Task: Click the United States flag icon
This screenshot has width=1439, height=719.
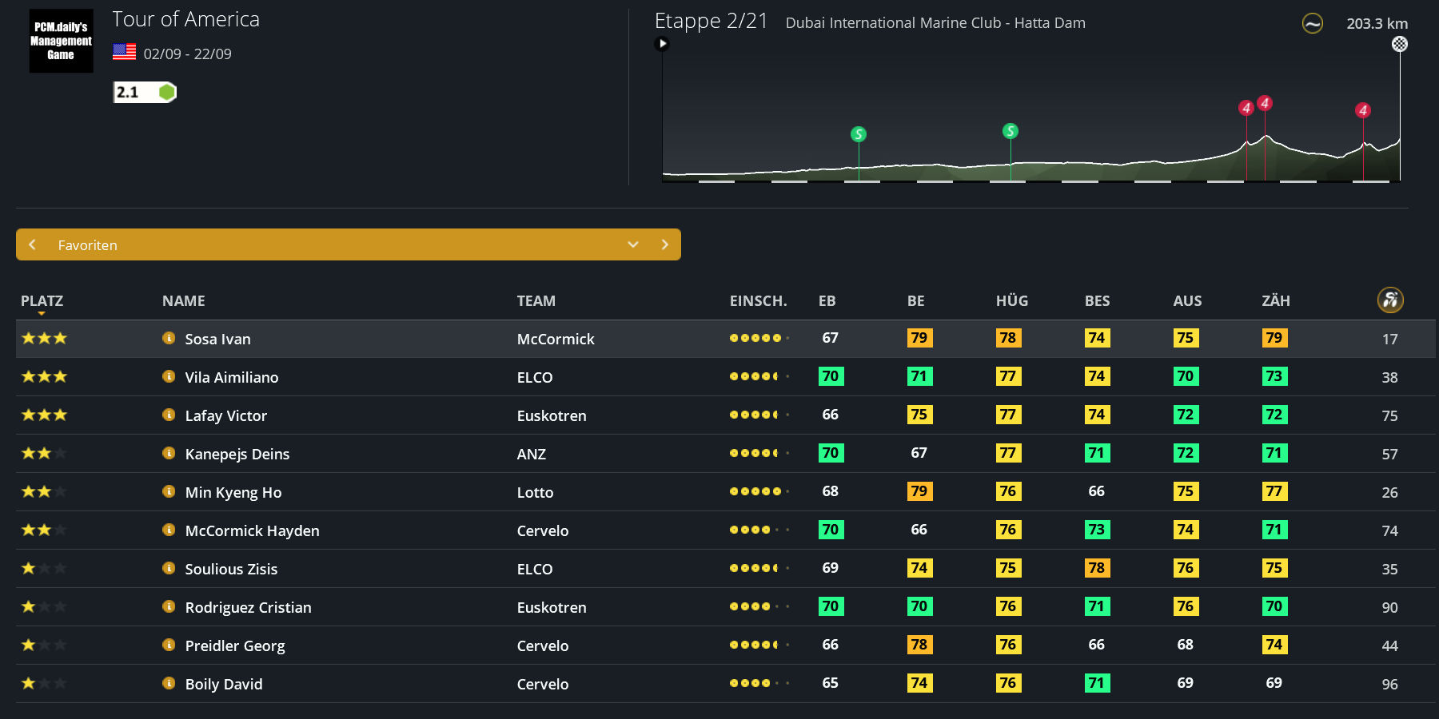Action: click(x=124, y=53)
